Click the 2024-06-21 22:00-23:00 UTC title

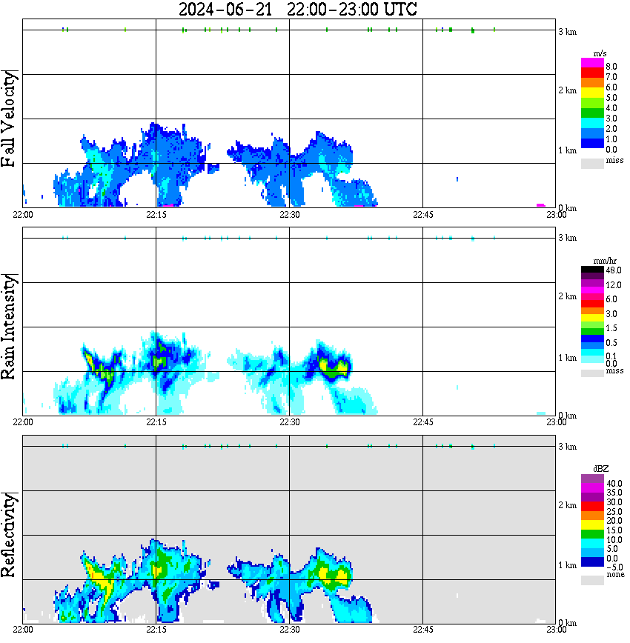tap(297, 9)
